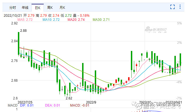Click the 5% percentage axis label
Screen dimensions: 186x112
pos(179,23)
